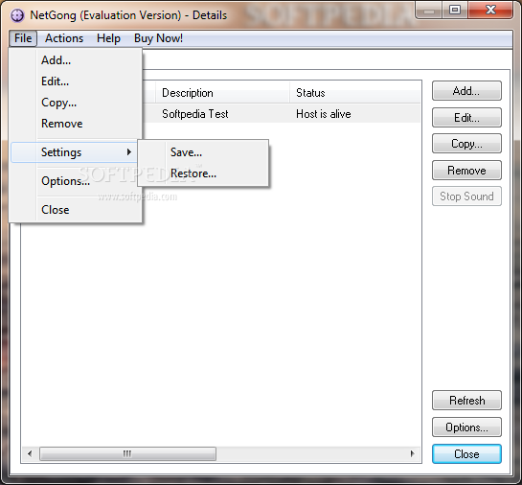Select Restore... in the Settings submenu
522x485 pixels.
203,173
